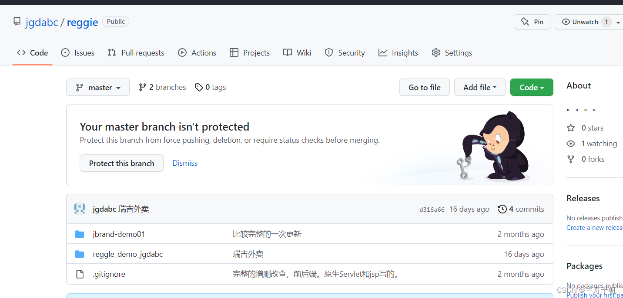Click the repository icon beside jgdabc
623x298 pixels.
(17, 22)
